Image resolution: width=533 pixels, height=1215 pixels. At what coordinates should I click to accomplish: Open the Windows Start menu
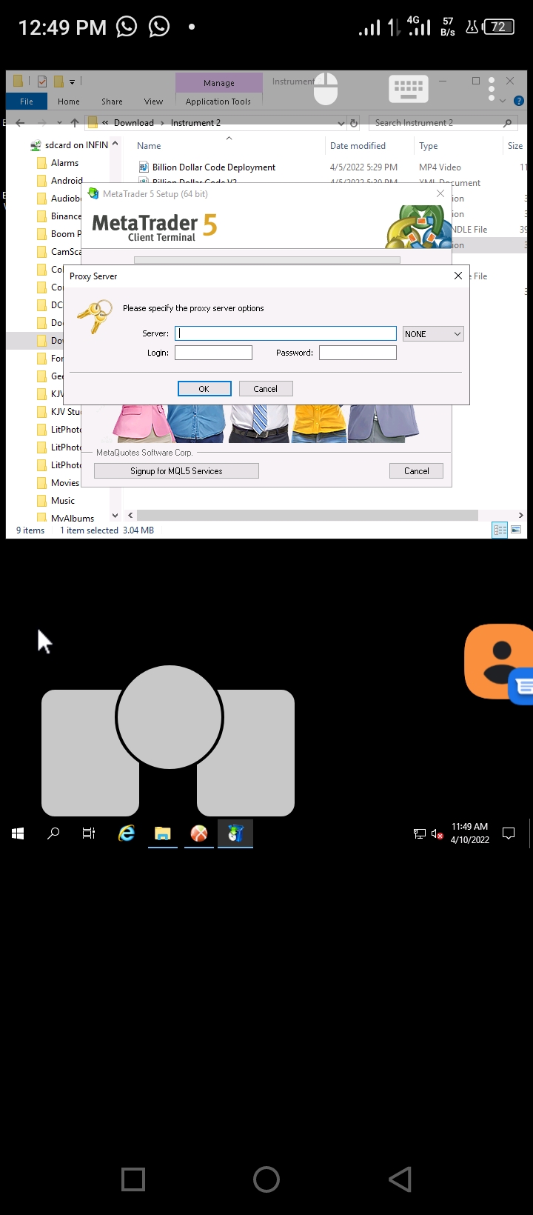click(x=18, y=833)
